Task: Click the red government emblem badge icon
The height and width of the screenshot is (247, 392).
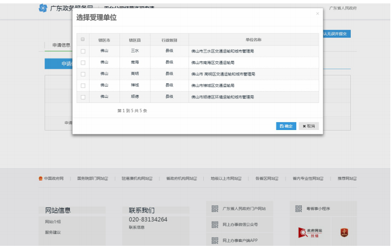Action: [343, 232]
